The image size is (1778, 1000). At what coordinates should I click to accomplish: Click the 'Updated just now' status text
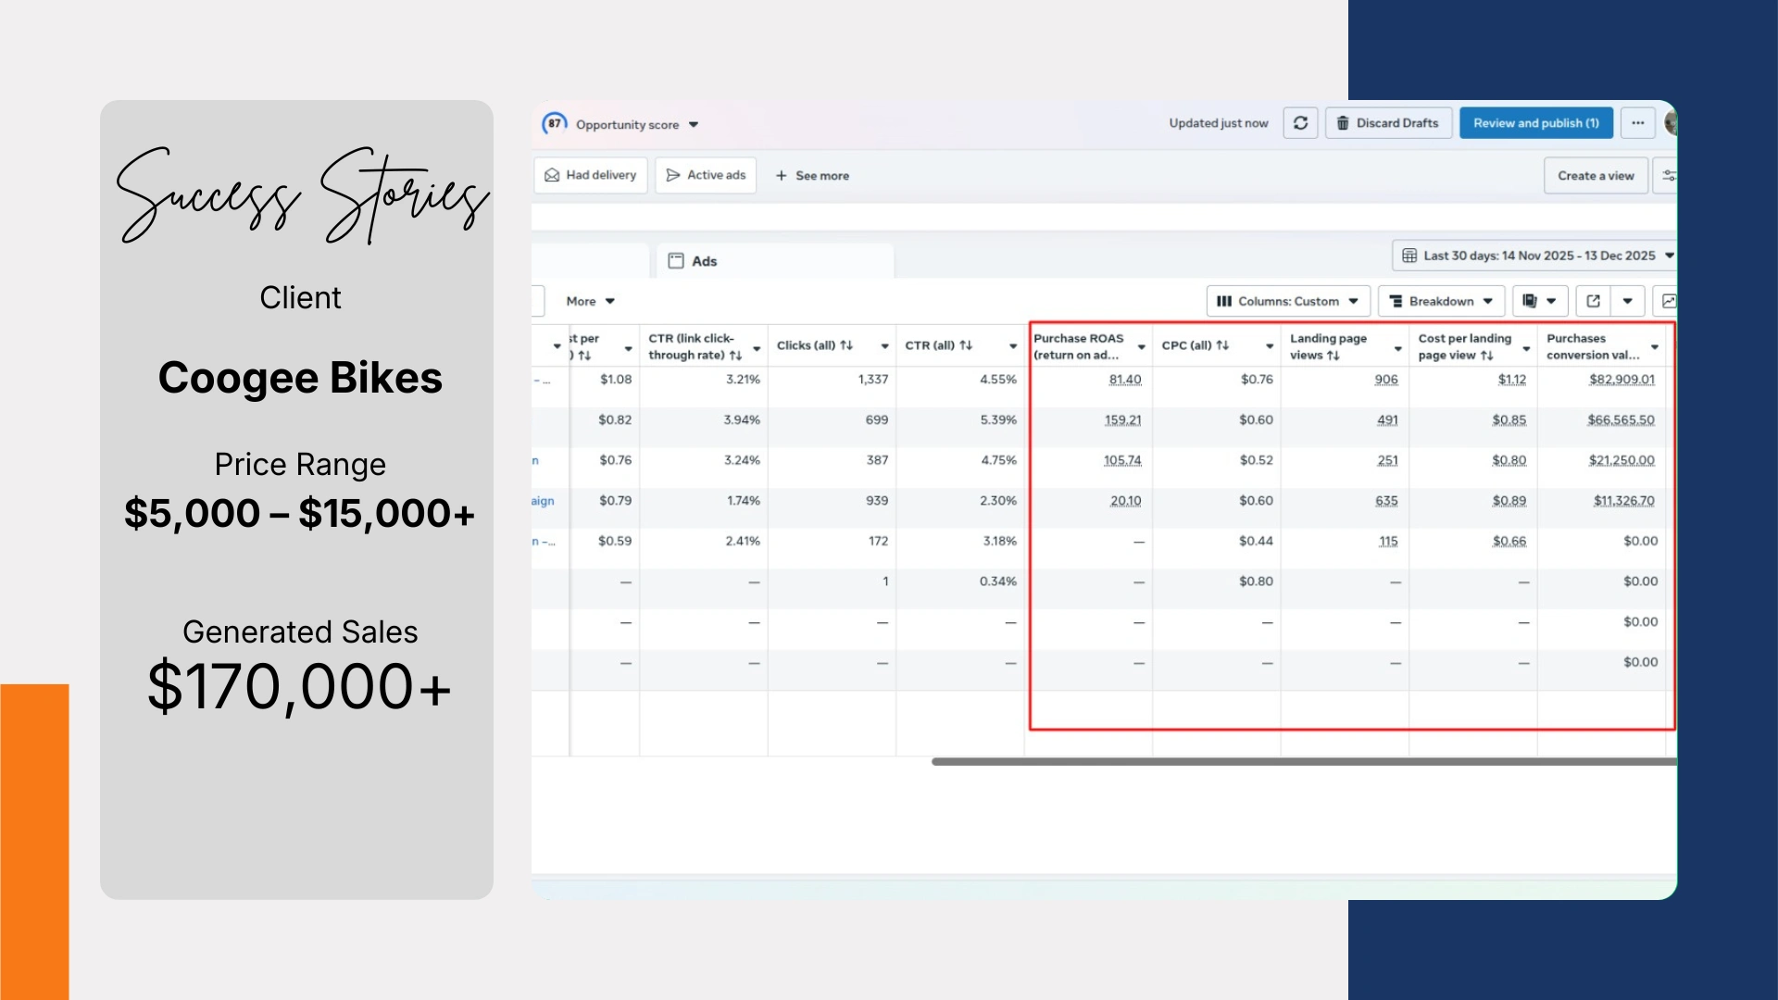tap(1219, 123)
